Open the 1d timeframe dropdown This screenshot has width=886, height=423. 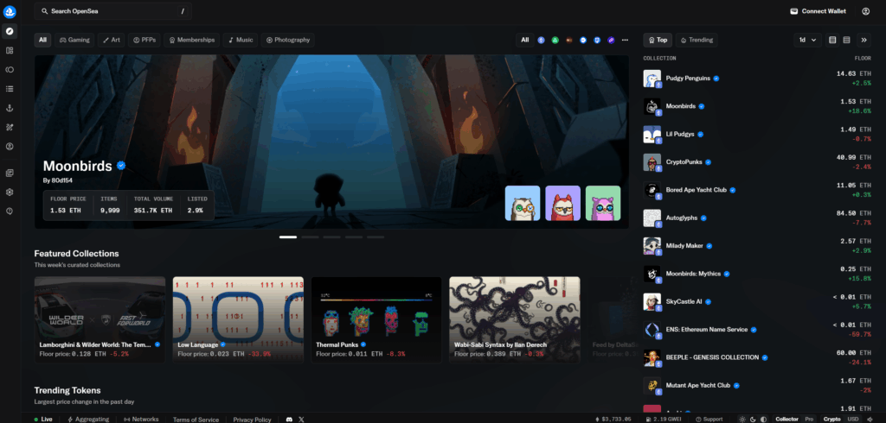click(807, 40)
